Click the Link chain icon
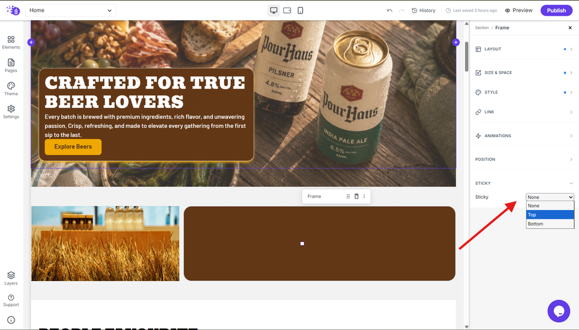 [x=478, y=112]
